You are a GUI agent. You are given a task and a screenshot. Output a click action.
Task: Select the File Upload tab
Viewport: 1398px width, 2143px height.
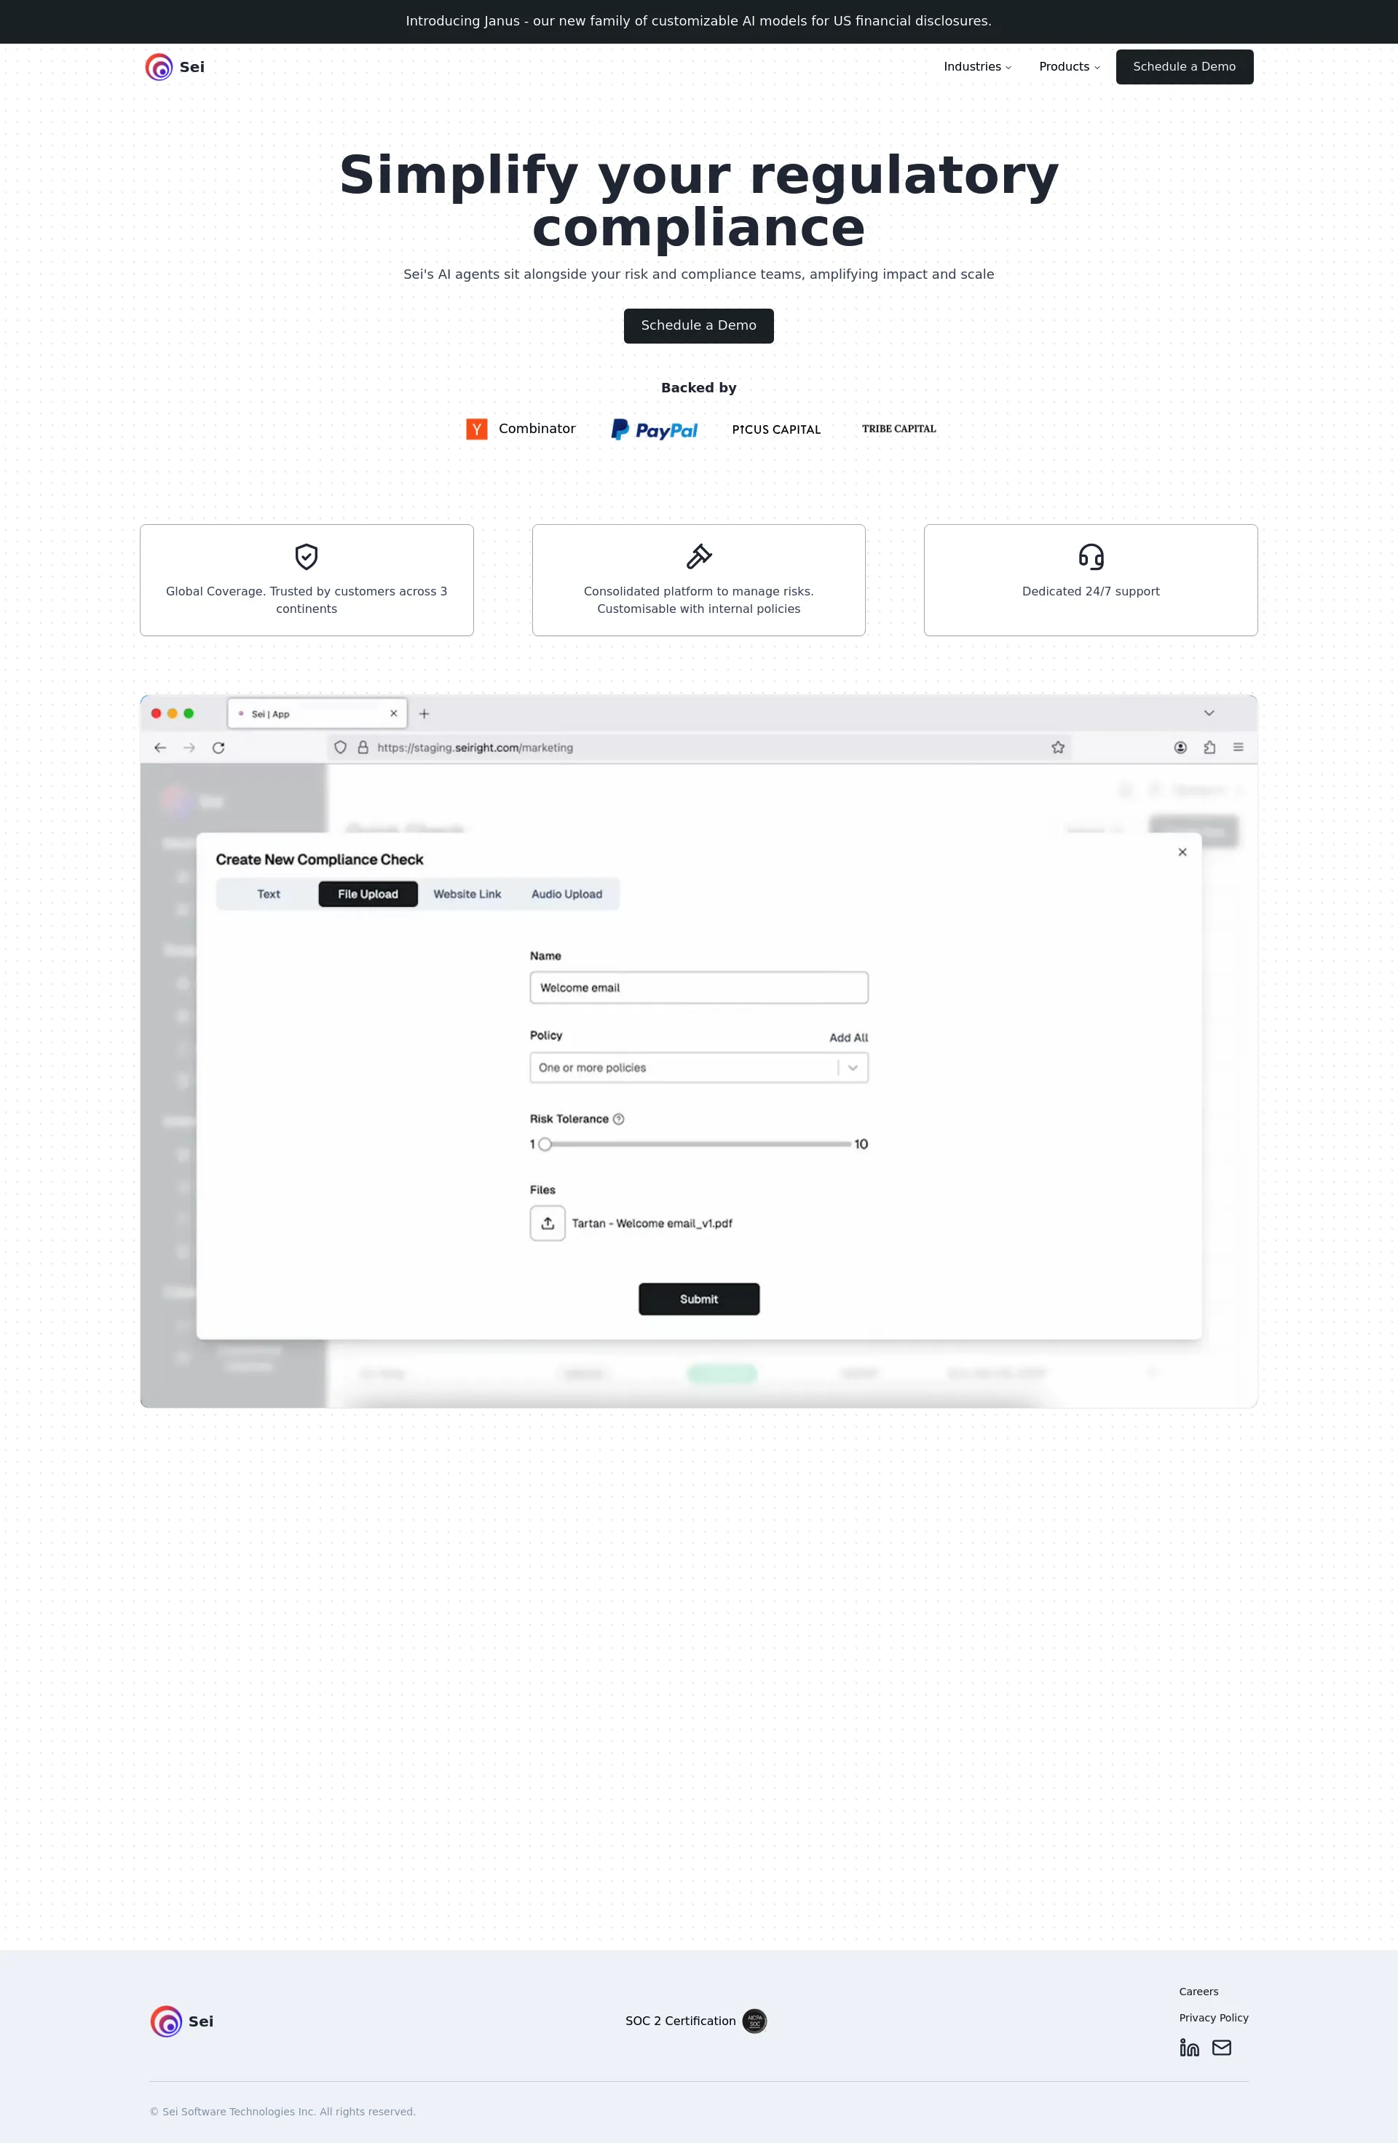367,893
